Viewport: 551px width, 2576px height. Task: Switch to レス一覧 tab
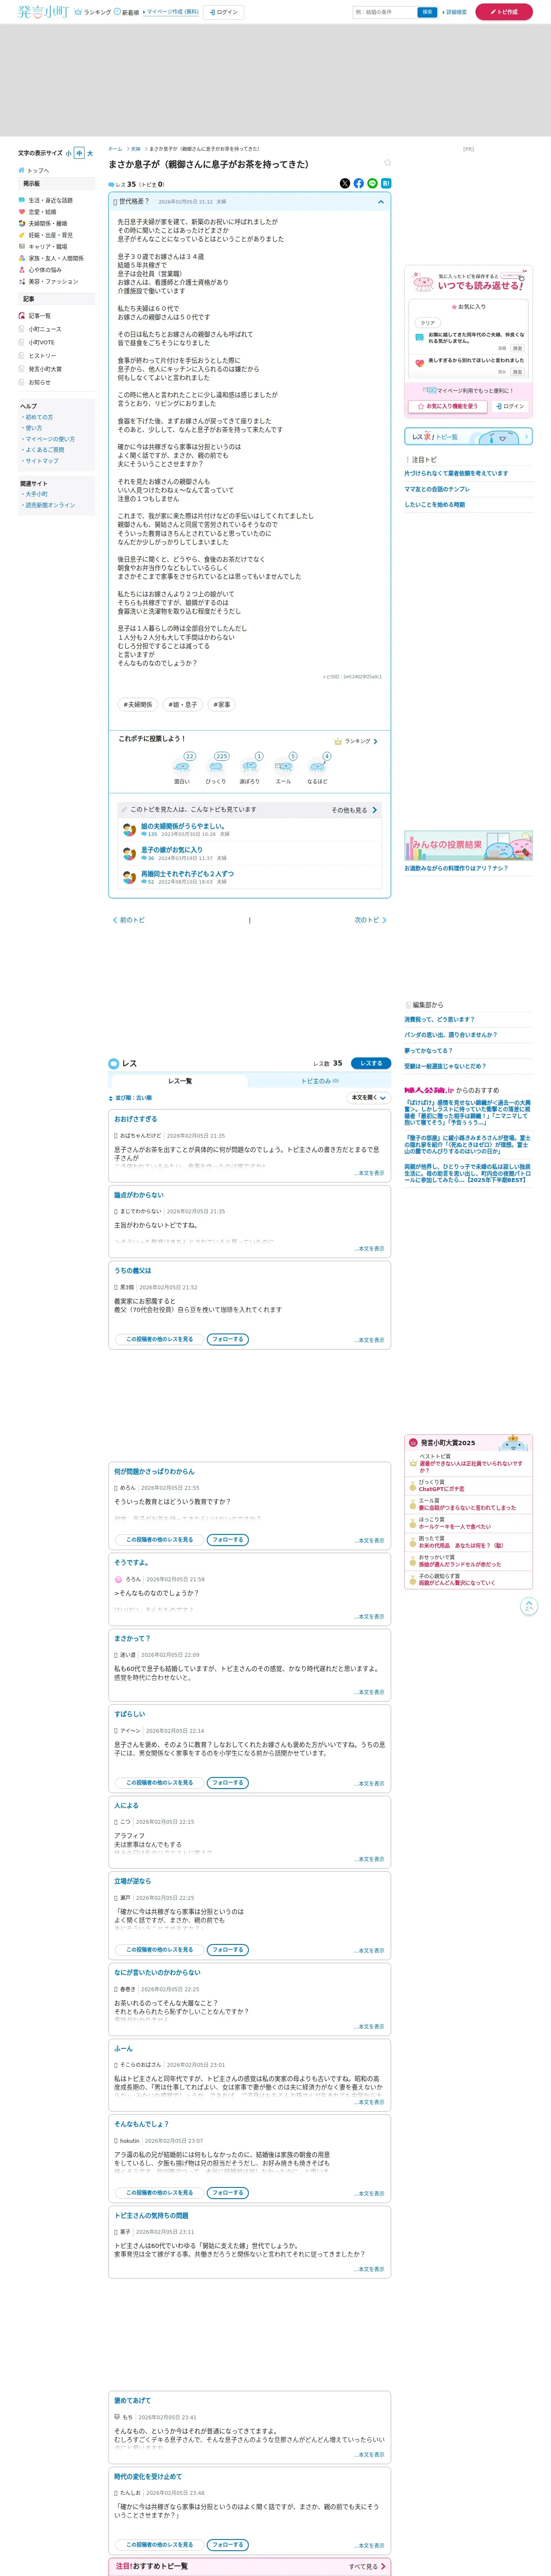(x=180, y=1081)
